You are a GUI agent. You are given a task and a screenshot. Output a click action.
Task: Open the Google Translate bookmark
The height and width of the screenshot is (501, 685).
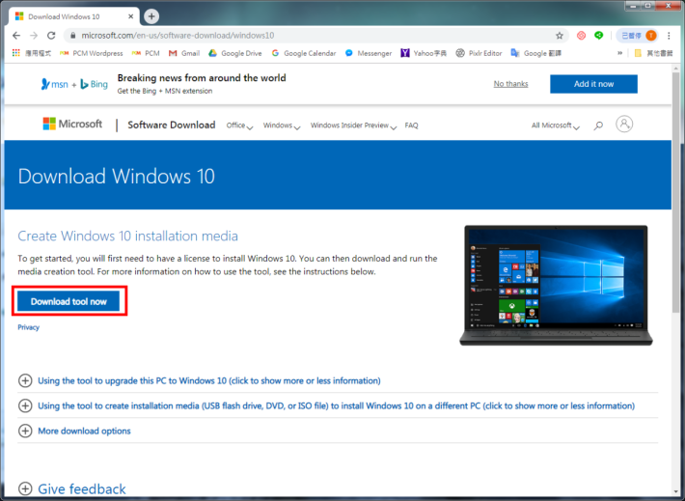tap(536, 53)
